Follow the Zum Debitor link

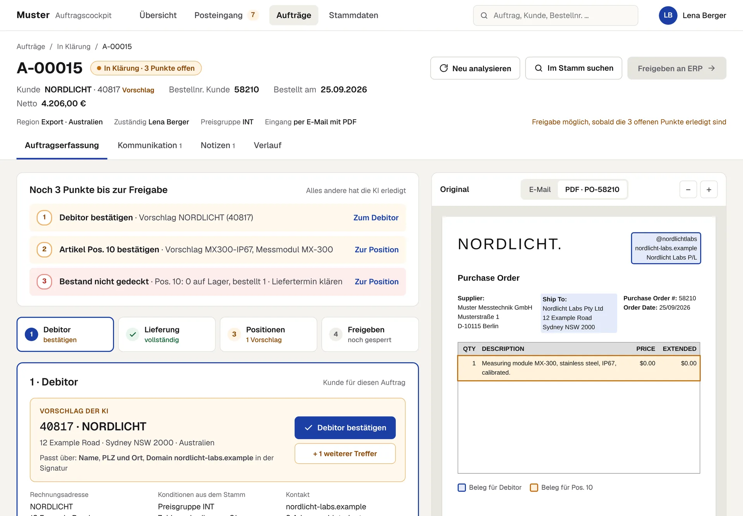376,218
